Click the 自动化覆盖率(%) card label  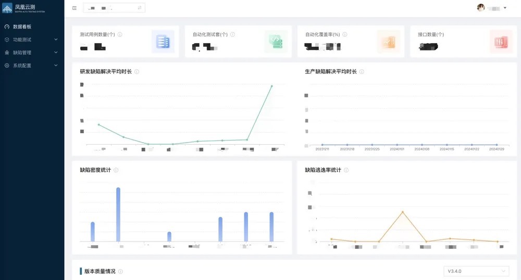pyautogui.click(x=322, y=34)
